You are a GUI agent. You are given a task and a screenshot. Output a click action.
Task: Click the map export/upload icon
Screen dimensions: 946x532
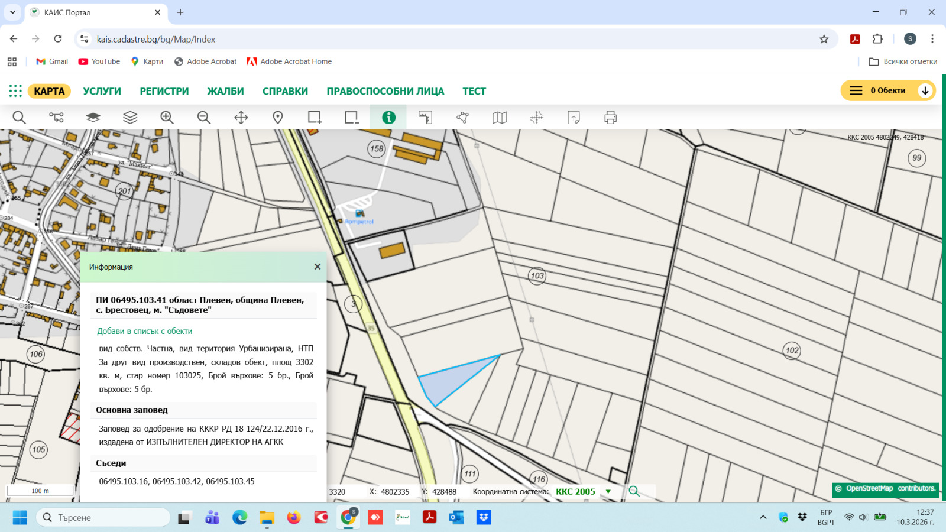click(574, 117)
